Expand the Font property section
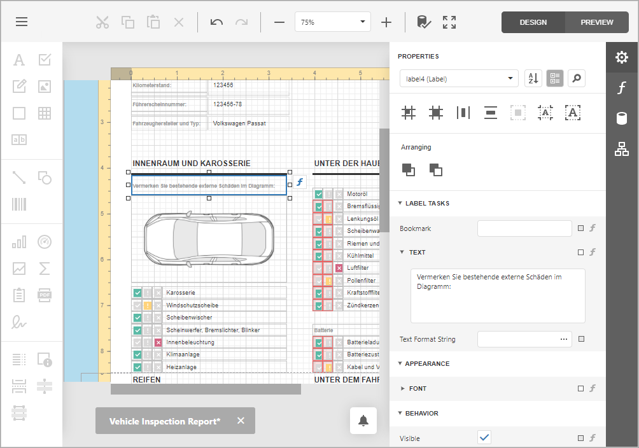The height and width of the screenshot is (448, 639). pos(418,388)
